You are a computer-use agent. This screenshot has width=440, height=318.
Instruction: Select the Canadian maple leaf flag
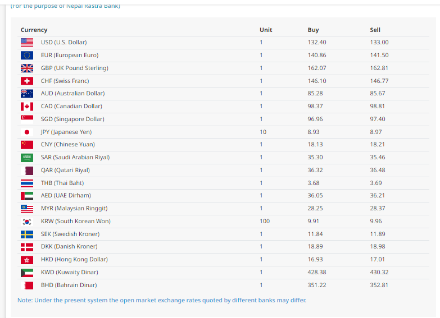[x=27, y=107]
